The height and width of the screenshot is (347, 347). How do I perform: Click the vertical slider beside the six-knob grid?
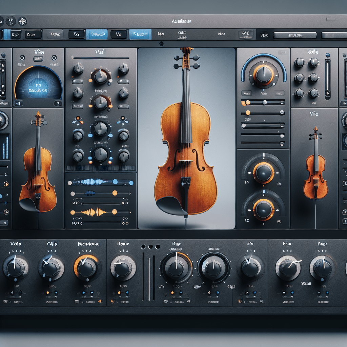tap(328, 79)
